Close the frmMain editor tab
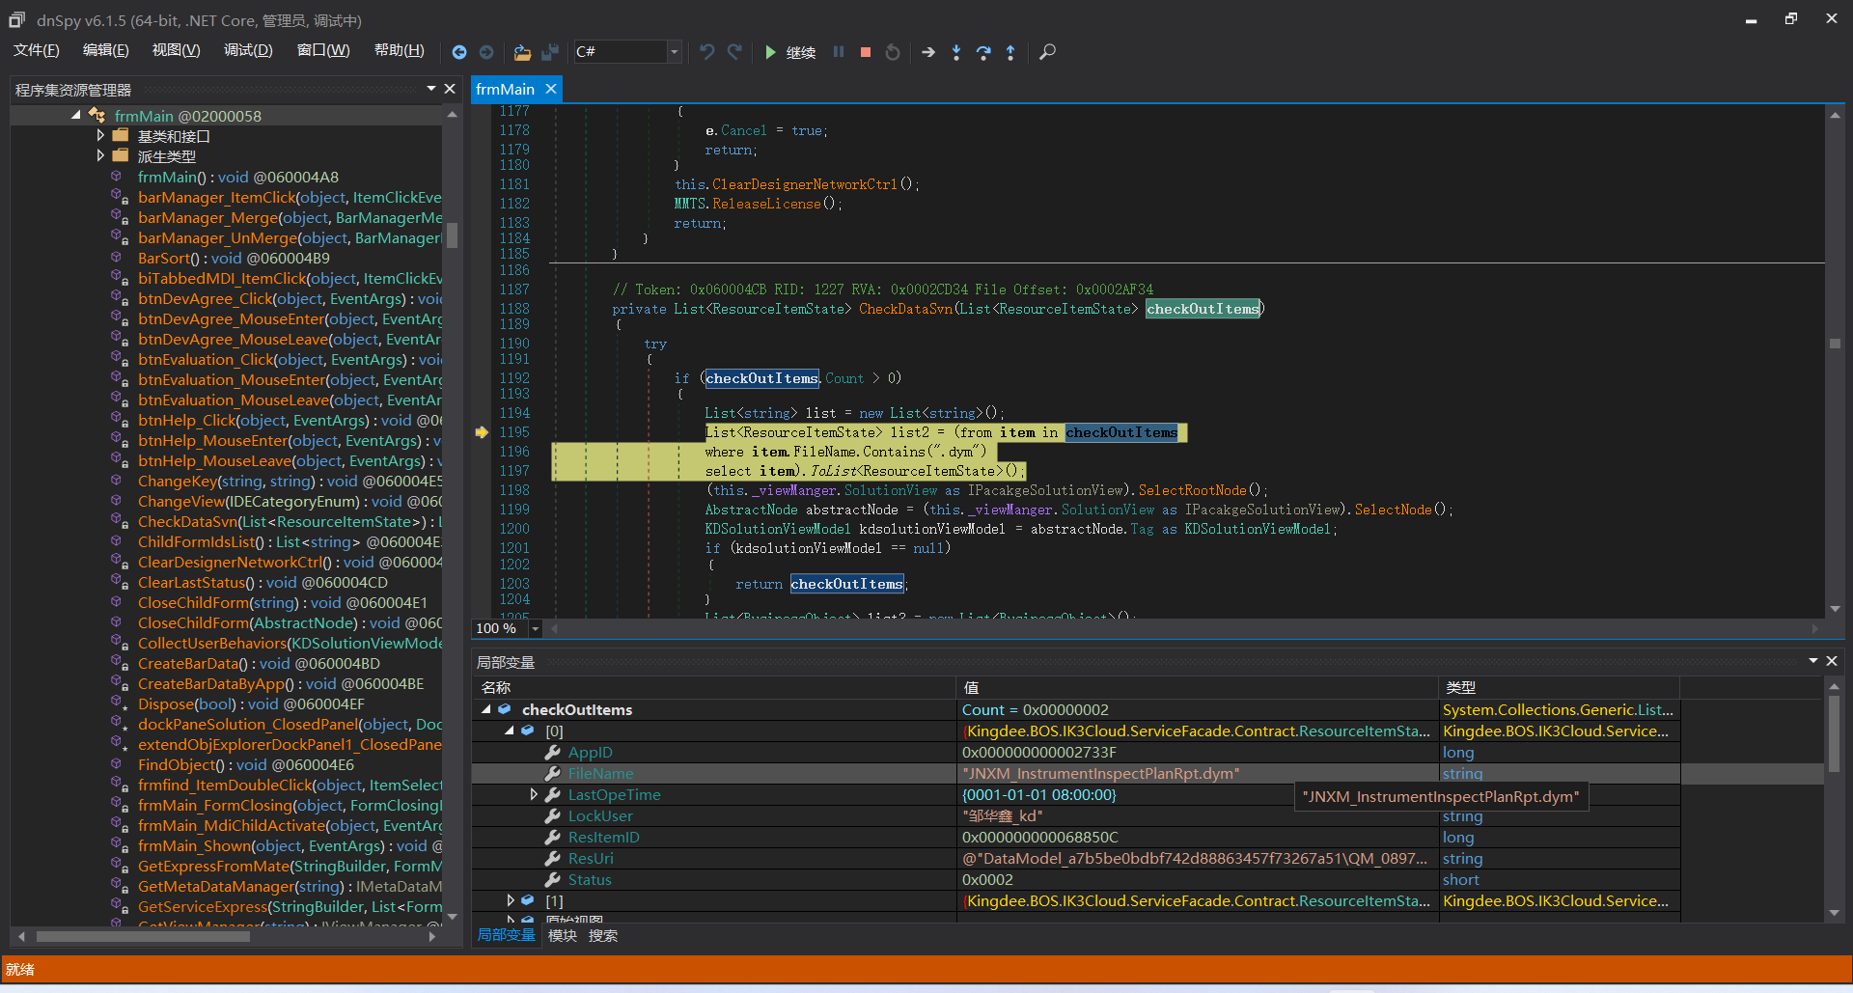 coord(551,89)
